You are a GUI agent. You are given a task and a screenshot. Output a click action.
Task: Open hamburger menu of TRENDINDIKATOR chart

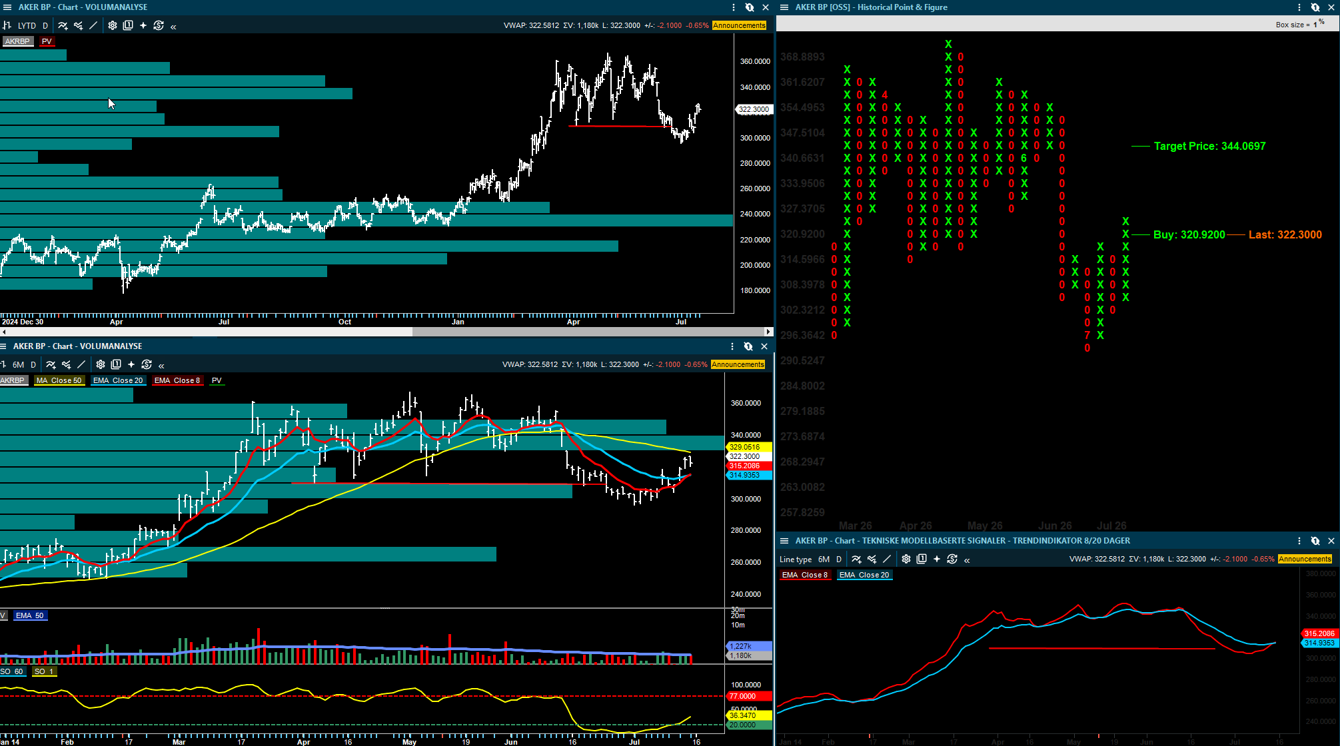point(784,541)
